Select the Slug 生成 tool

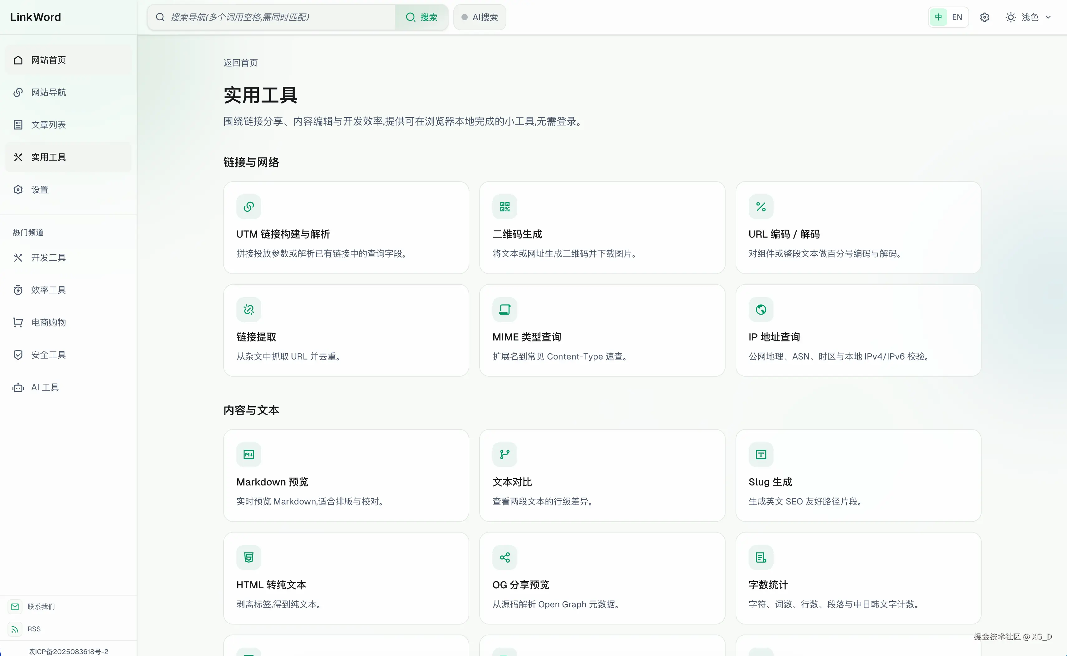[x=858, y=475]
